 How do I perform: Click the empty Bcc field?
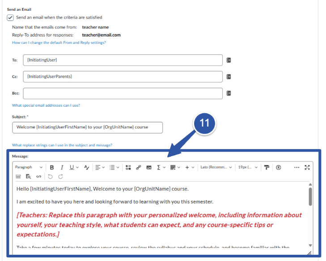(x=123, y=93)
